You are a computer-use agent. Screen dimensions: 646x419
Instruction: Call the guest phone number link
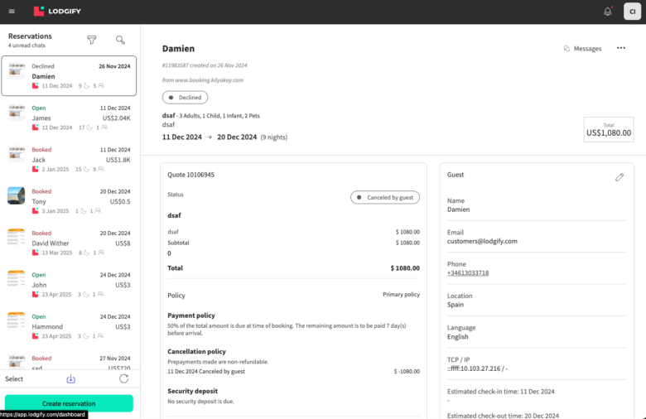coord(468,272)
